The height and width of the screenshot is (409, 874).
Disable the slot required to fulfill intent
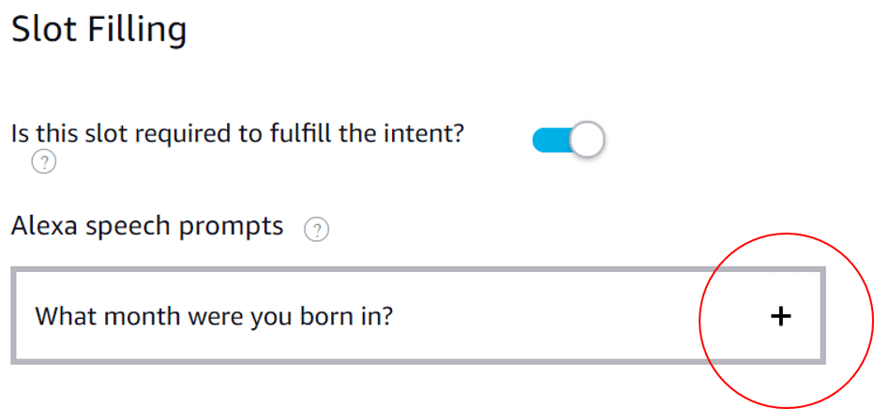tap(568, 140)
